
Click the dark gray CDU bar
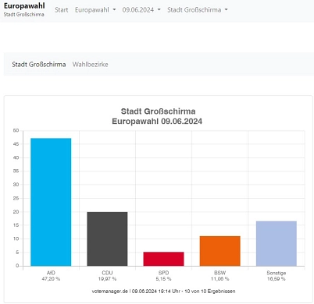pyautogui.click(x=107, y=239)
